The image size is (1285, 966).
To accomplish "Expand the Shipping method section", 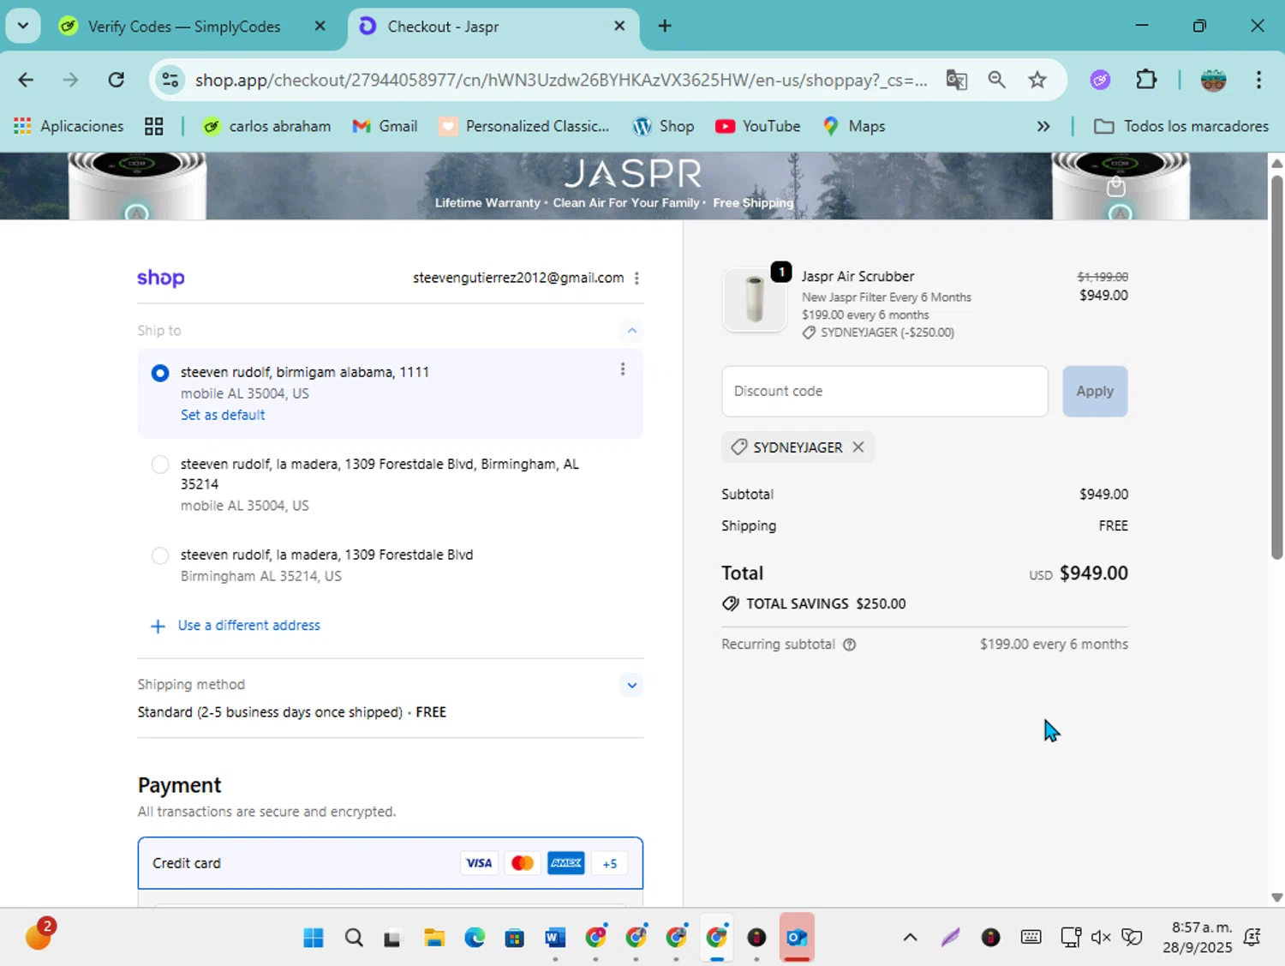I will (631, 685).
